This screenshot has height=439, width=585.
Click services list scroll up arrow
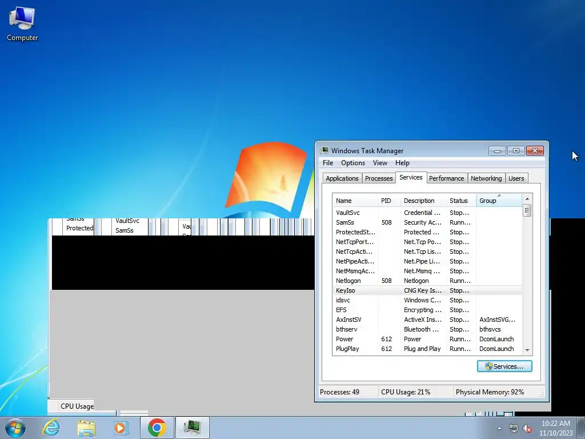pyautogui.click(x=527, y=199)
